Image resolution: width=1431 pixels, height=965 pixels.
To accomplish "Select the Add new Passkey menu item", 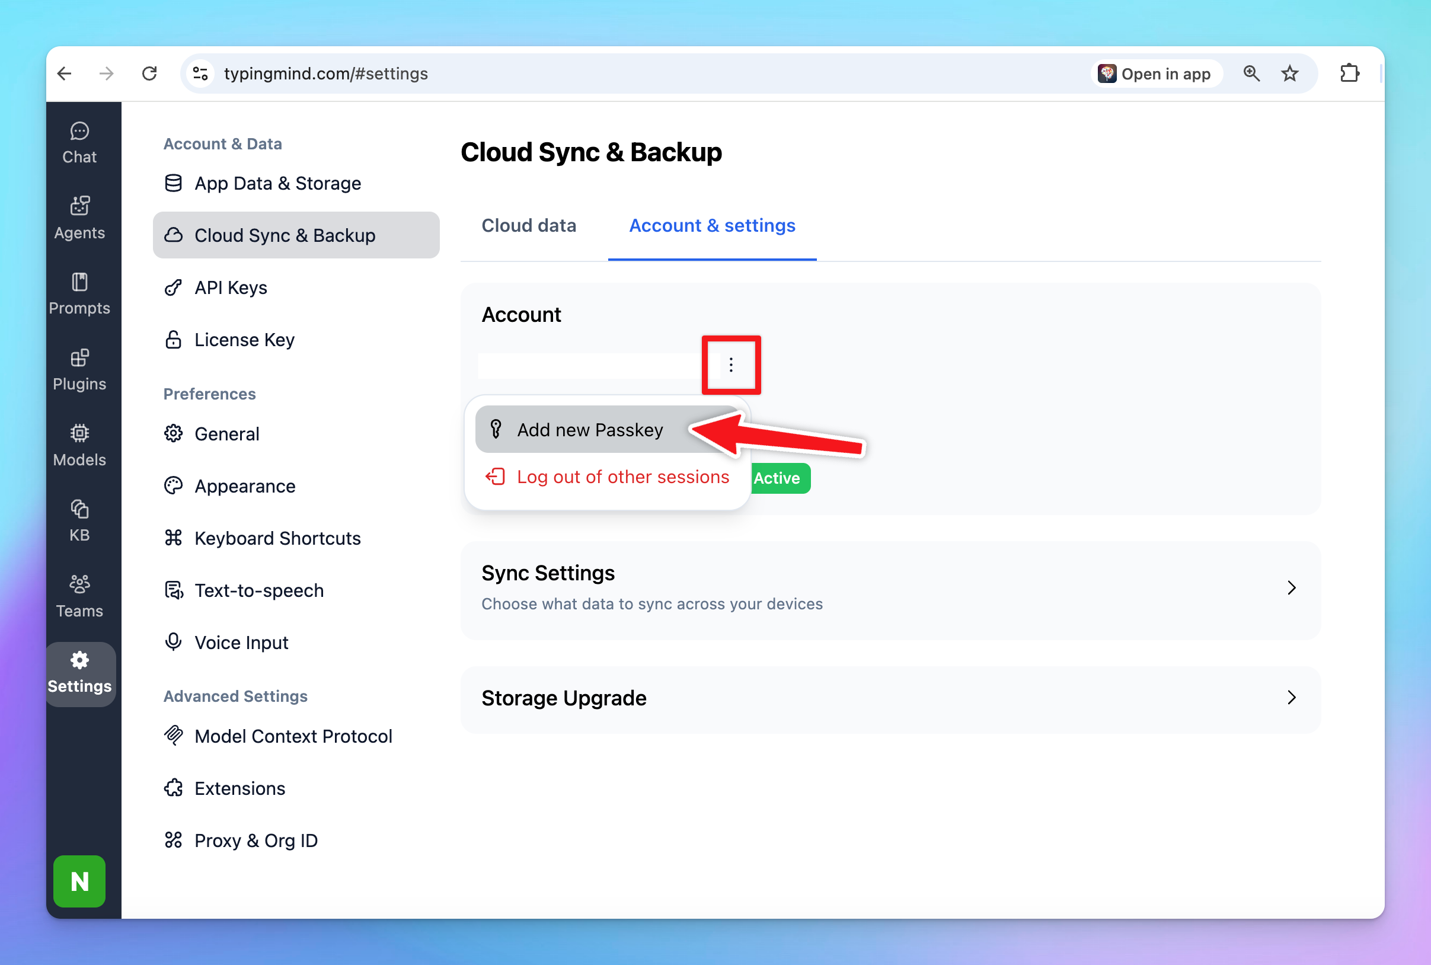I will 590,430.
